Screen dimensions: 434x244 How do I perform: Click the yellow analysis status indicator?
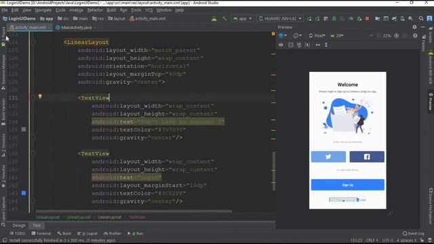point(273,34)
